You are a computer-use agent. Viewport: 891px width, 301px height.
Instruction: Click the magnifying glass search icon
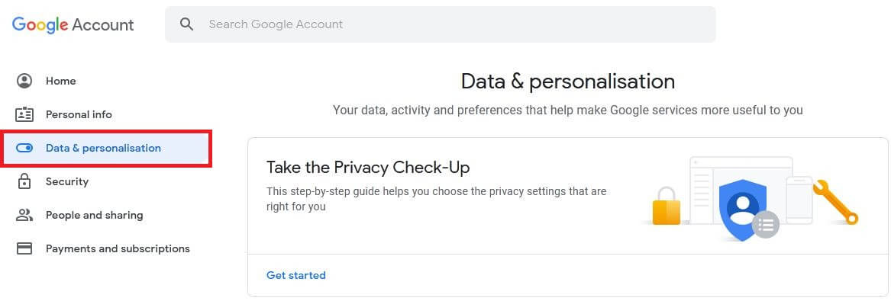tap(186, 24)
